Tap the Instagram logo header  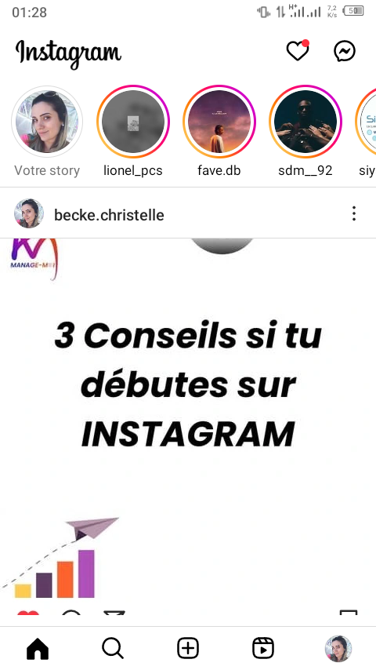(68, 53)
